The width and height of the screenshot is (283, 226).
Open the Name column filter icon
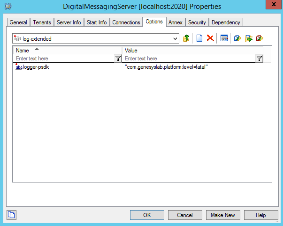[x=118, y=58]
